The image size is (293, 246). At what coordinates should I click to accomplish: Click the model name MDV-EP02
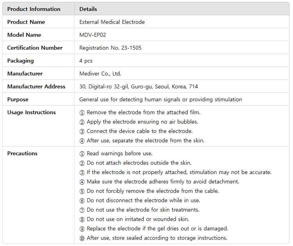(92, 35)
